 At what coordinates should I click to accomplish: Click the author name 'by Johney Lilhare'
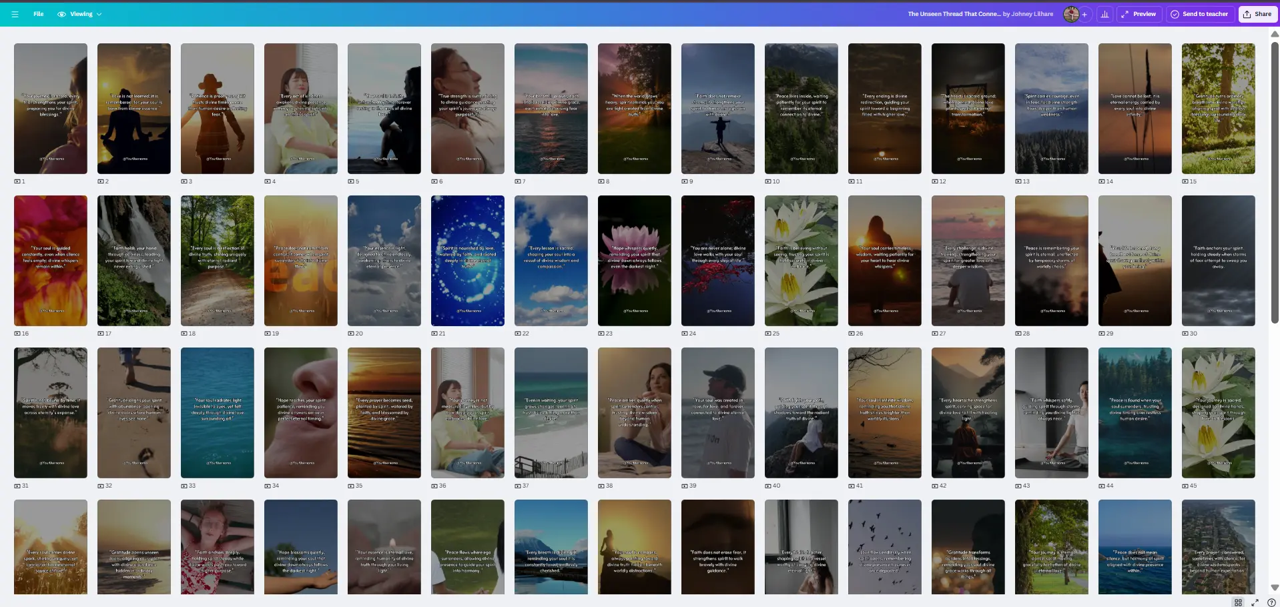coord(1028,14)
